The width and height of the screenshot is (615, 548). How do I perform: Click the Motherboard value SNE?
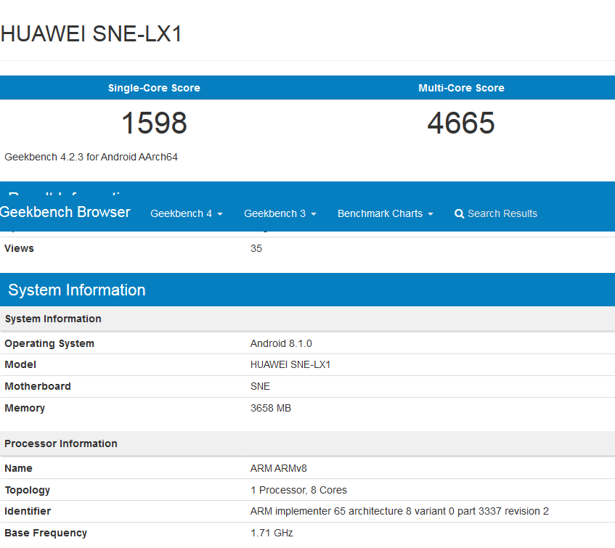260,386
